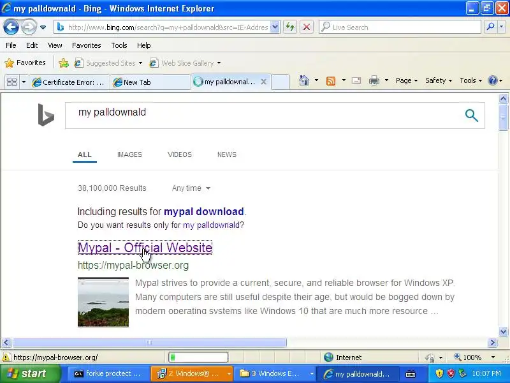Click the Stop loading red X icon
Image resolution: width=510 pixels, height=383 pixels.
(307, 27)
